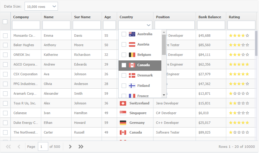Toggle the select-all checkbox in header

[x=5, y=22]
